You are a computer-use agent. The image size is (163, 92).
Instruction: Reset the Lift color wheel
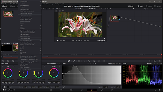click(13, 66)
